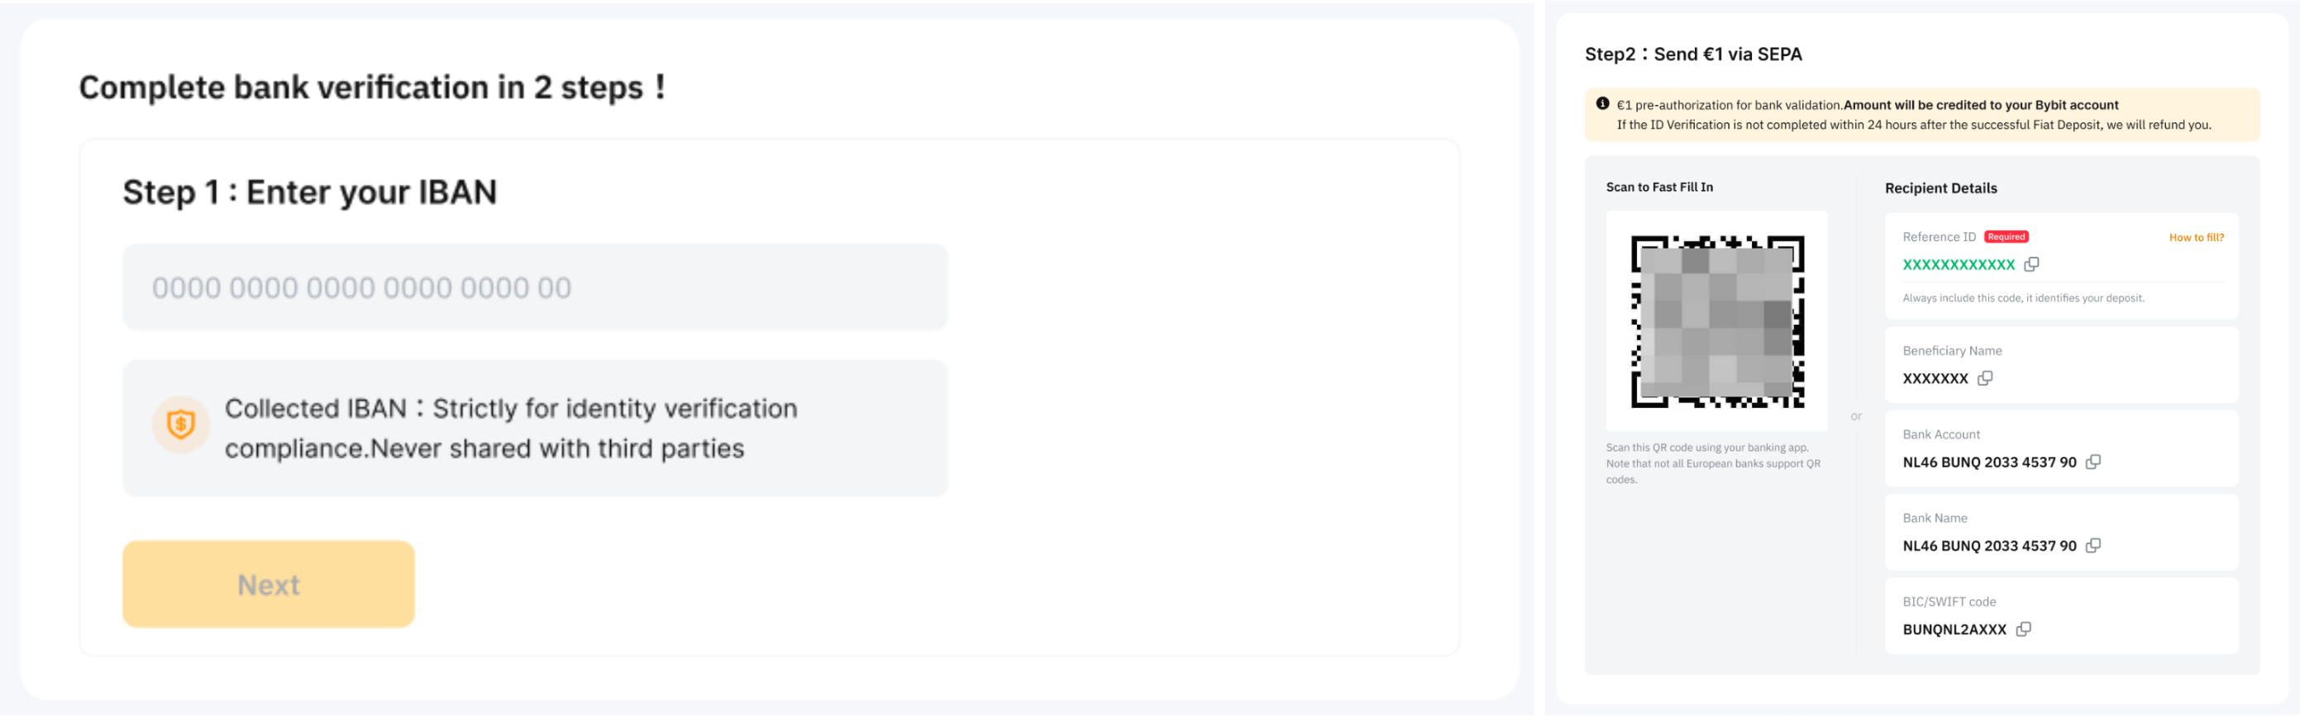
Task: Click the QR code image
Action: (1716, 322)
